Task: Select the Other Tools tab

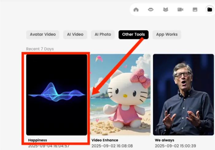Action: pyautogui.click(x=133, y=34)
